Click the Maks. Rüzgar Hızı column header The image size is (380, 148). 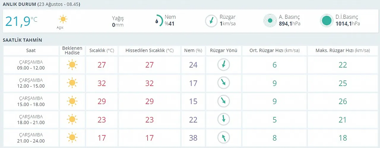343,50
